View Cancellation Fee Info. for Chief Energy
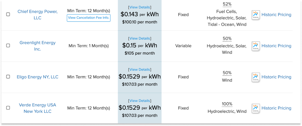Image resolution: width=302 pixels, height=126 pixels. [x=88, y=18]
